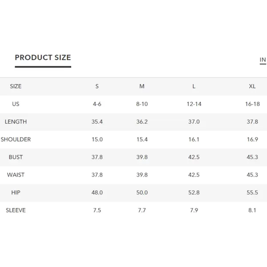The image size is (267, 267).
Task: Select the 16-18 US size cell
Action: (x=252, y=104)
